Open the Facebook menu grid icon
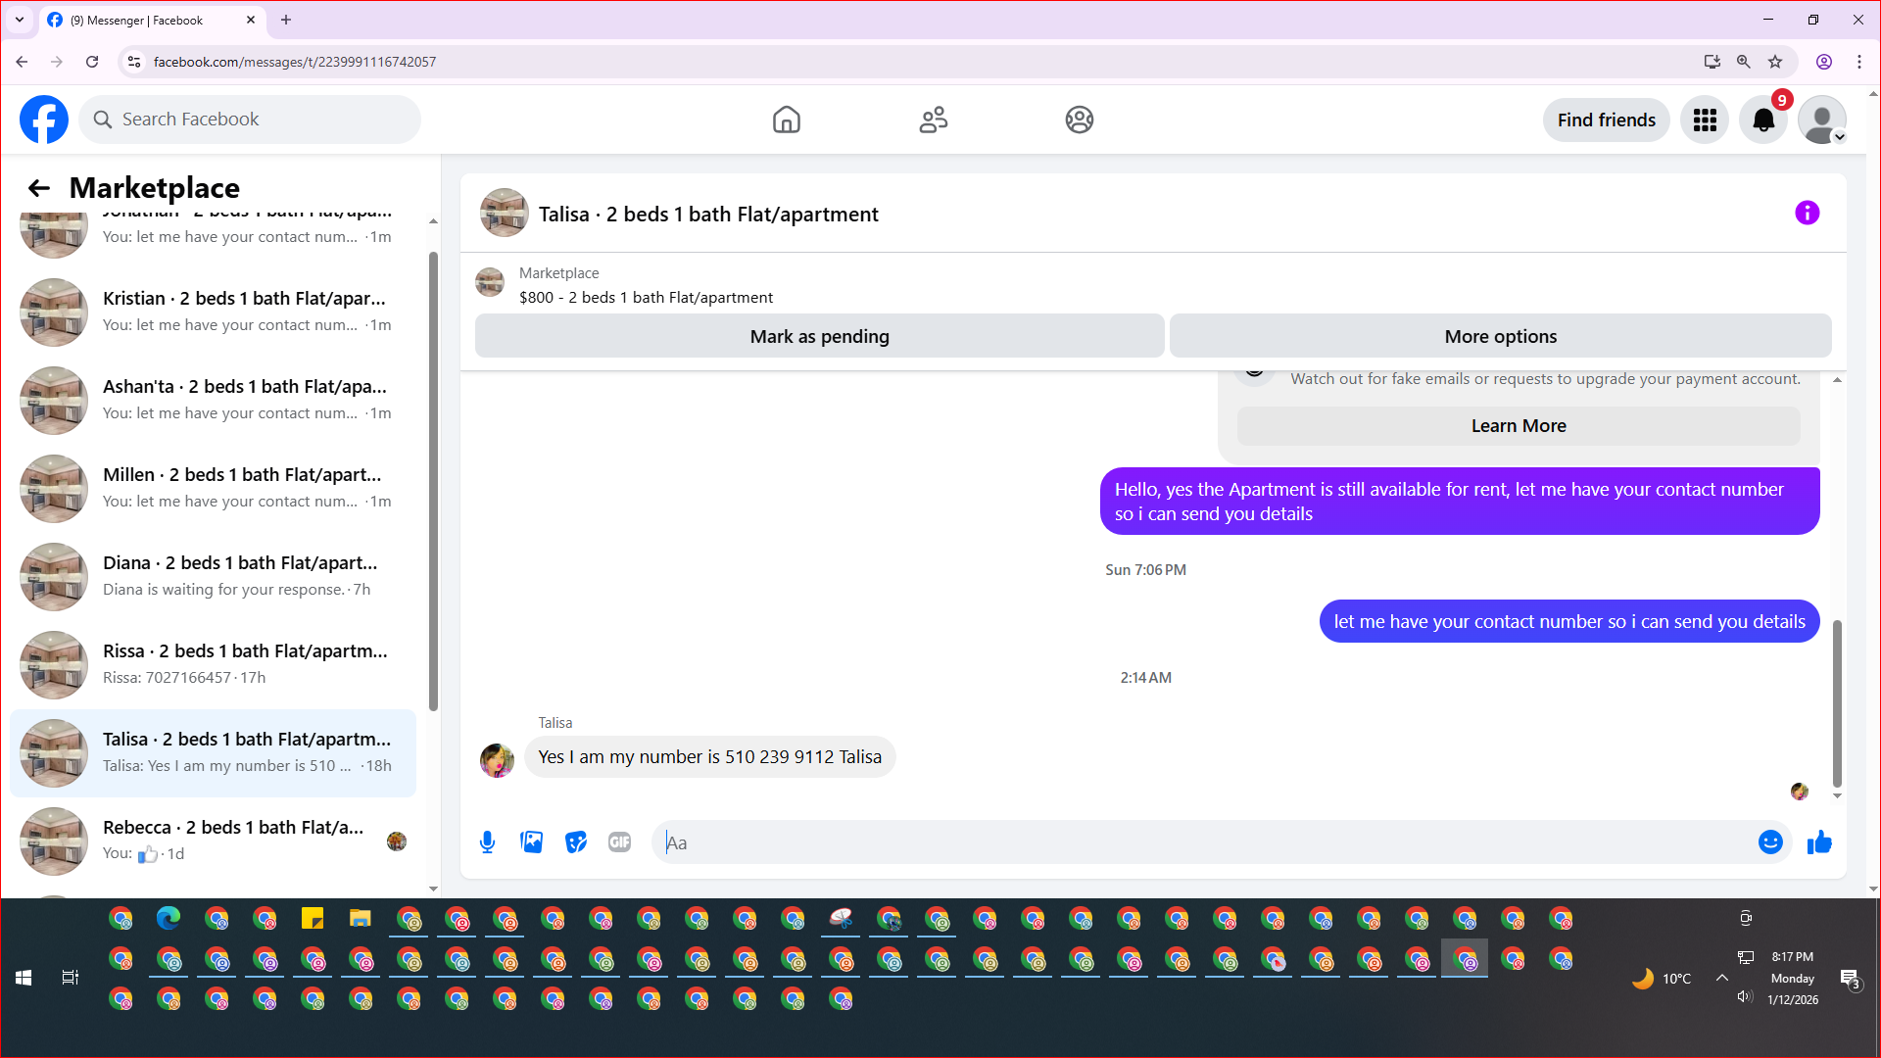Viewport: 1881px width, 1058px height. (1705, 120)
